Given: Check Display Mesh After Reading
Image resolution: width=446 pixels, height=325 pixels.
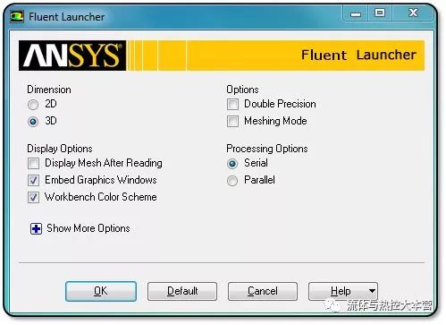Looking at the screenshot, I should pyautogui.click(x=33, y=163).
